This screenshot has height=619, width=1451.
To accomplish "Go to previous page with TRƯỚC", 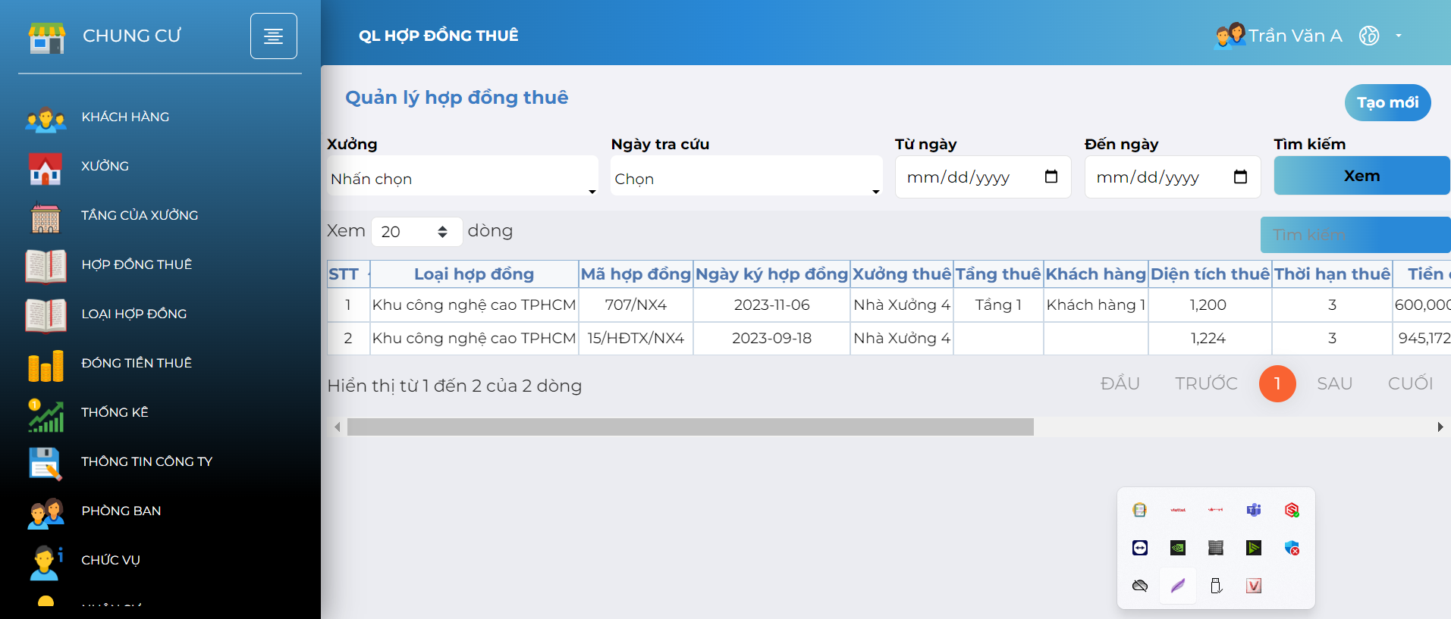I will coord(1206,383).
